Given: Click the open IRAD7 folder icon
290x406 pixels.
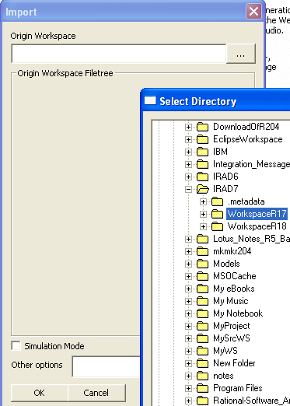Looking at the screenshot, I should (203, 189).
